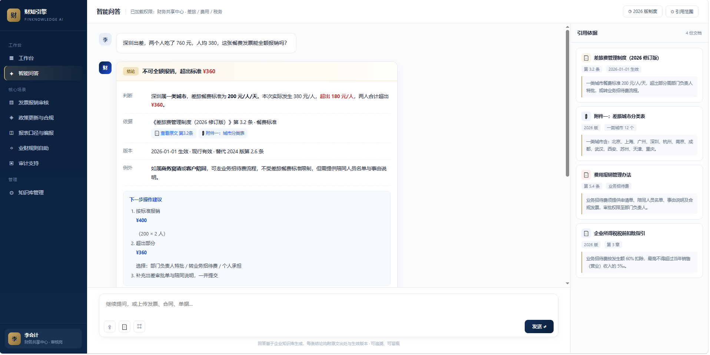Click the 第 3.2 条 tag

(x=592, y=69)
